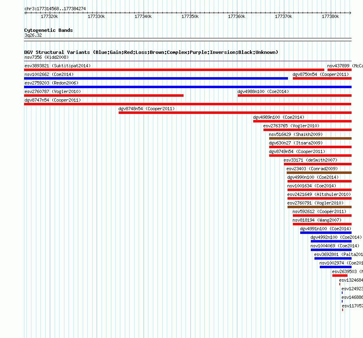The width and height of the screenshot is (363, 338).
Task: Select the dgv4991n100 (Coe2014) blue bar
Action: point(326,233)
